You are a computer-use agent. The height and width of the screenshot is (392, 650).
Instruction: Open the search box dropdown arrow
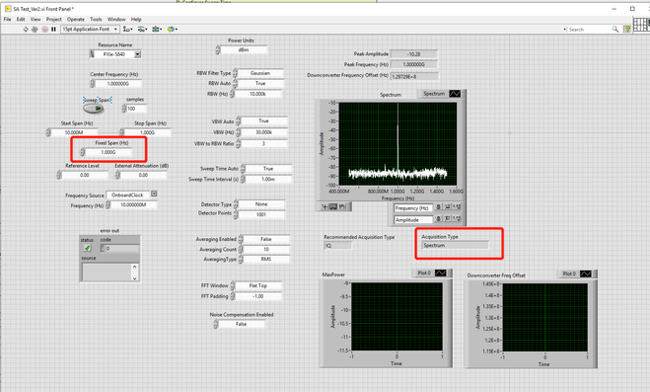click(564, 30)
